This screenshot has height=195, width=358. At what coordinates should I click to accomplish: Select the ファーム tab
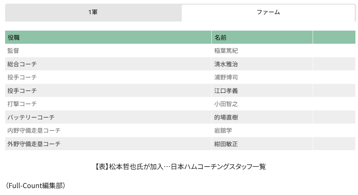pyautogui.click(x=268, y=12)
